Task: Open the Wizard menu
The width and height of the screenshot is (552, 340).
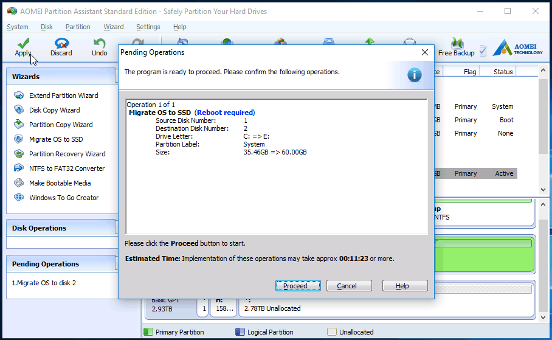Action: [x=113, y=27]
